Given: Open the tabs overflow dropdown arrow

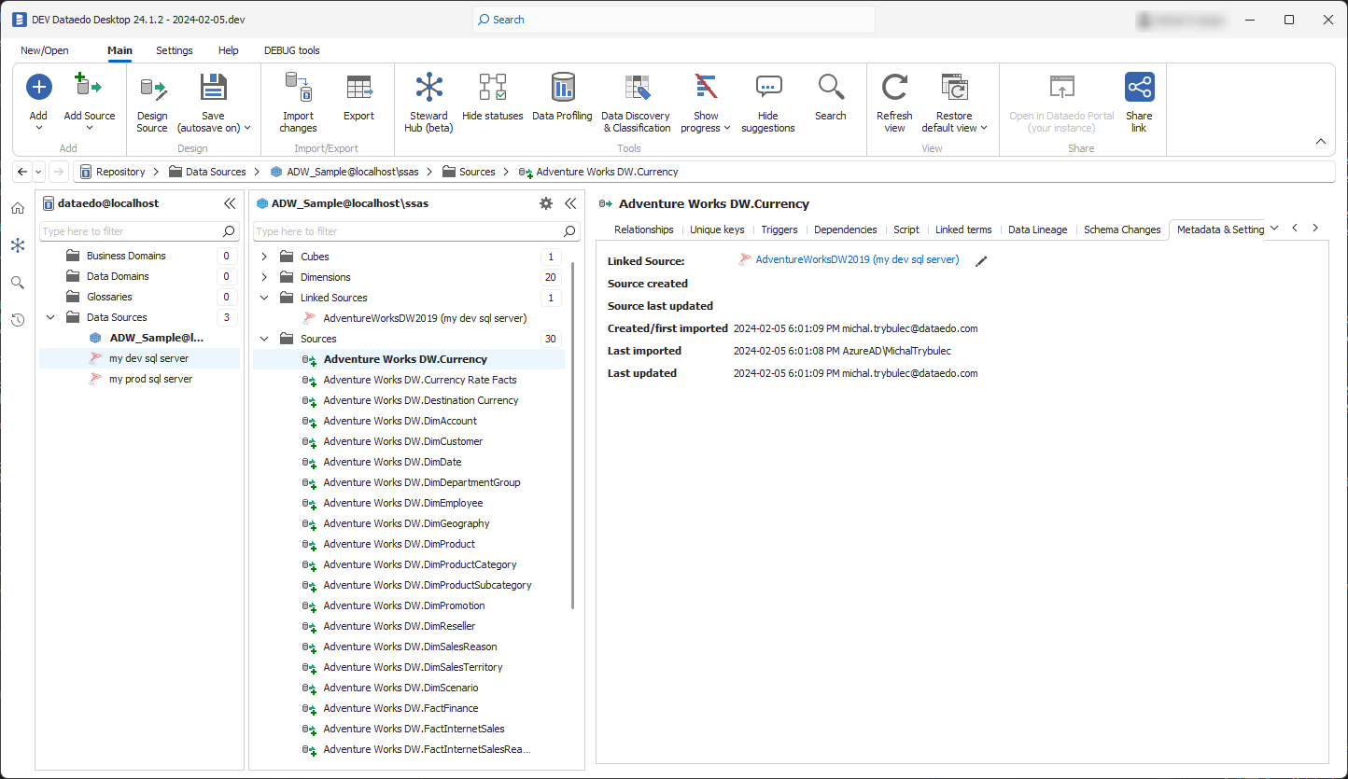Looking at the screenshot, I should point(1275,228).
